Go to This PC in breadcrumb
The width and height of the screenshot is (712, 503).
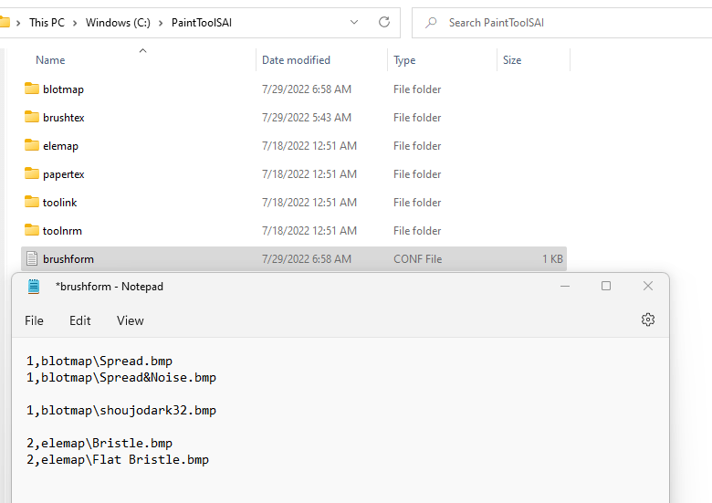[47, 23]
